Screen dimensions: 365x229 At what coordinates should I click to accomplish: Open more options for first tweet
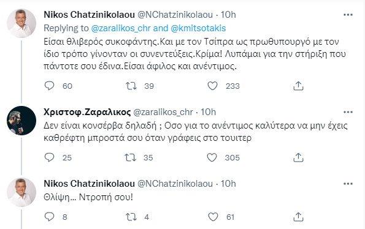[x=348, y=15]
